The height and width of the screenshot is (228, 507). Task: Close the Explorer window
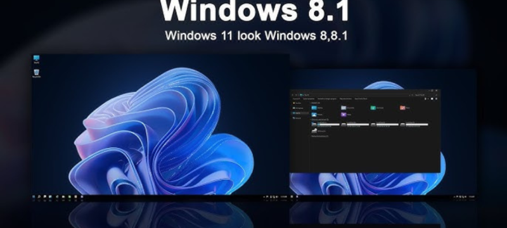tap(437, 91)
